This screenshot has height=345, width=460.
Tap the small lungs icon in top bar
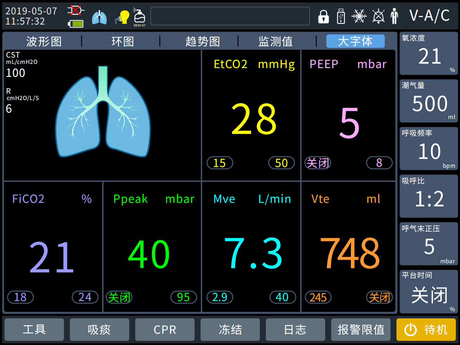(x=99, y=17)
